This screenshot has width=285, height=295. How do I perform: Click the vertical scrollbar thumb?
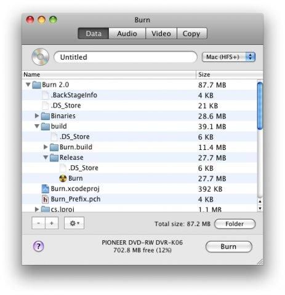[x=260, y=106]
